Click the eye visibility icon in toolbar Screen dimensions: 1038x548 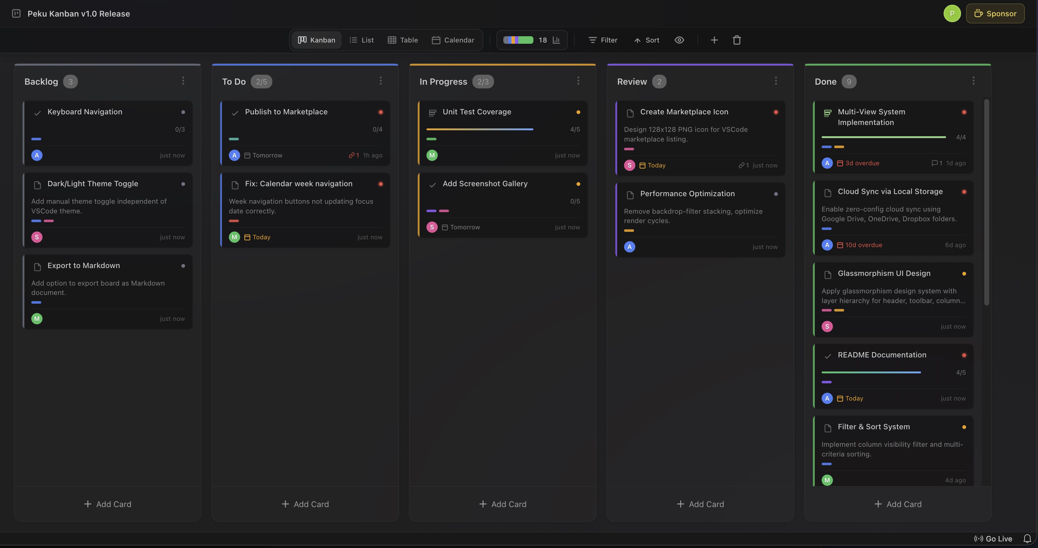[x=679, y=40]
